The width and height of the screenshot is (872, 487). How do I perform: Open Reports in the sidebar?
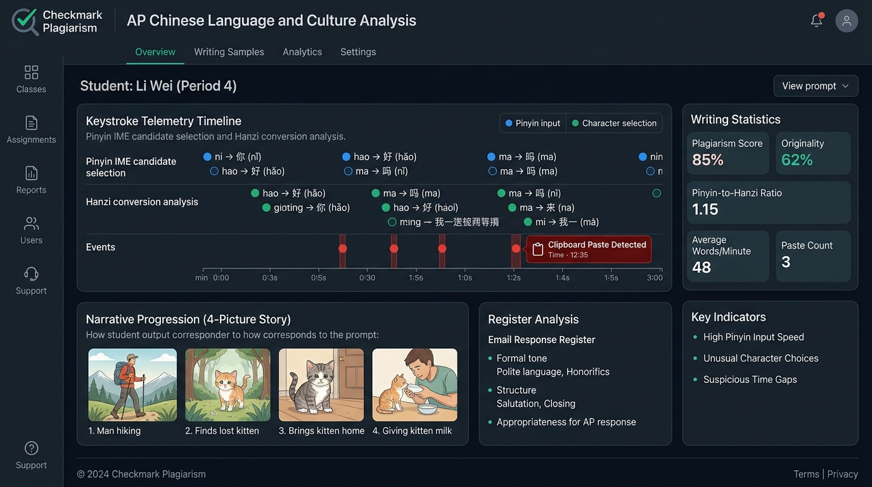pyautogui.click(x=31, y=180)
